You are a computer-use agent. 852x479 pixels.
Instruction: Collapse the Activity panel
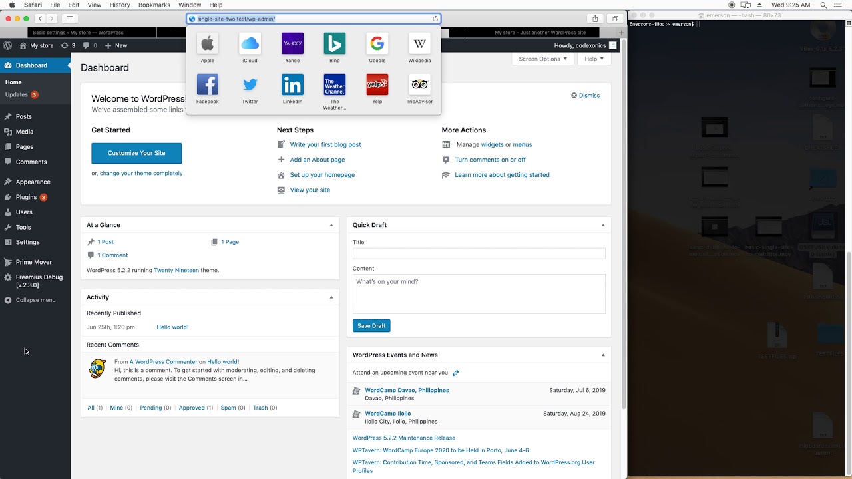pyautogui.click(x=331, y=297)
